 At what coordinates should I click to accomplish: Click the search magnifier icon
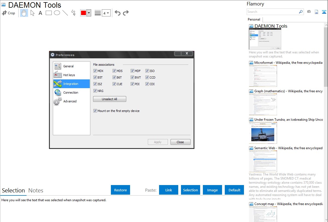(x=301, y=12)
